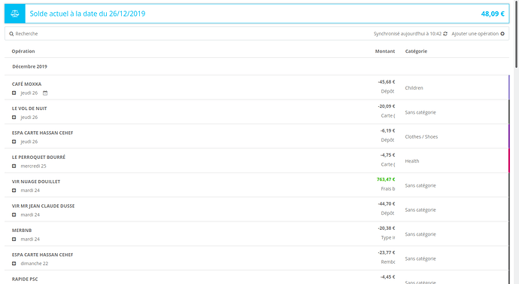Expand the VIR NUAGE DOUILLET operation
The image size is (519, 284).
coord(14,191)
